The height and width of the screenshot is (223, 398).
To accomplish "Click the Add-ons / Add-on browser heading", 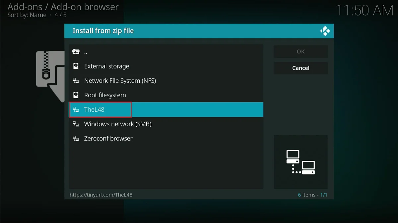I will point(63,7).
